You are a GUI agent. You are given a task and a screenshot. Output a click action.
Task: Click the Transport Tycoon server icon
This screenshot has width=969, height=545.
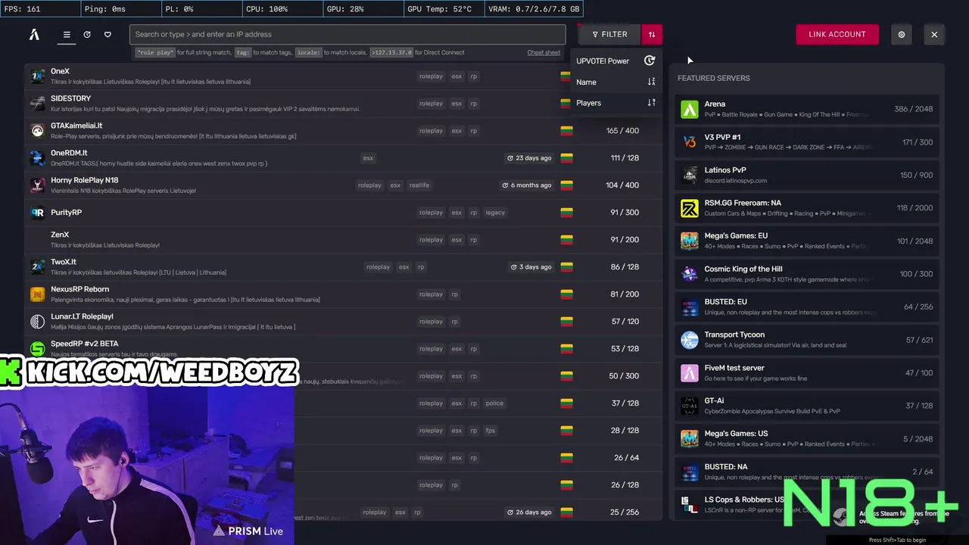click(689, 339)
